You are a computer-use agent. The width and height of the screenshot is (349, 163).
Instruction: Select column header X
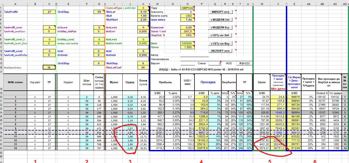(x=278, y=4)
